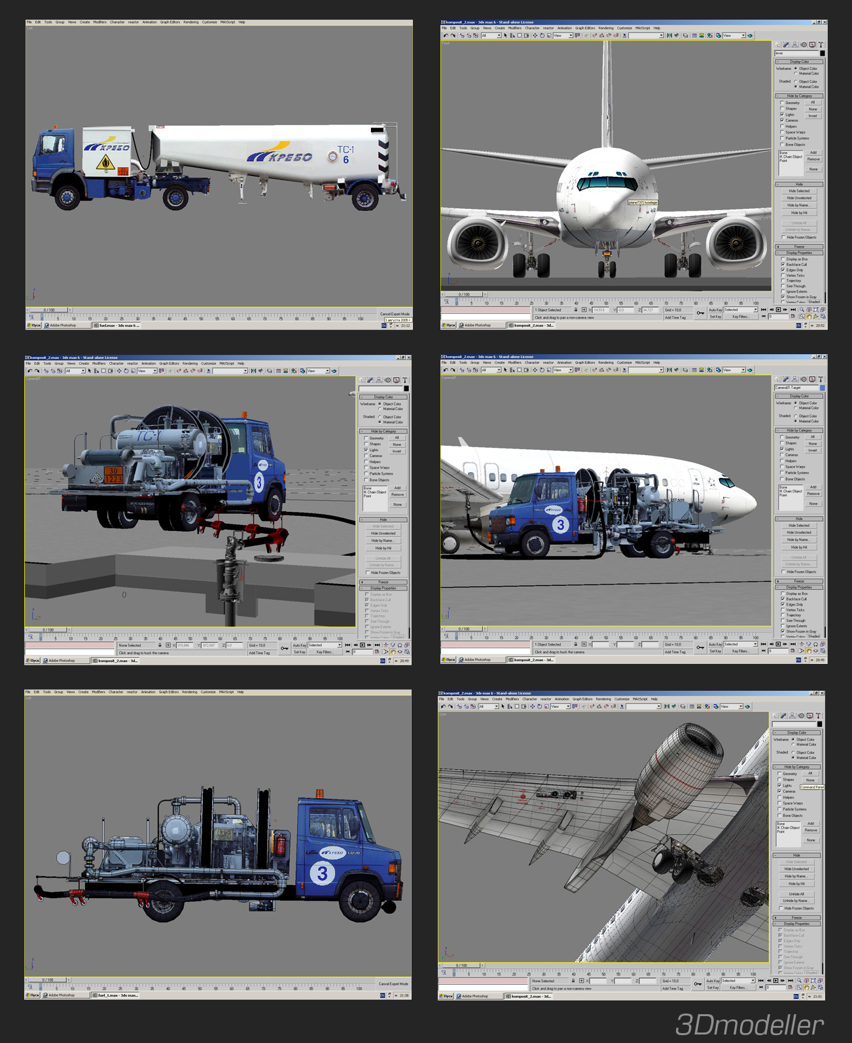Open Modify panel tab in airplane front view window
852x1043 pixels.
[x=786, y=45]
